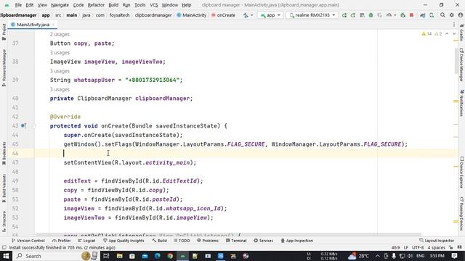Open the App Inspection tool window

(x=297, y=241)
